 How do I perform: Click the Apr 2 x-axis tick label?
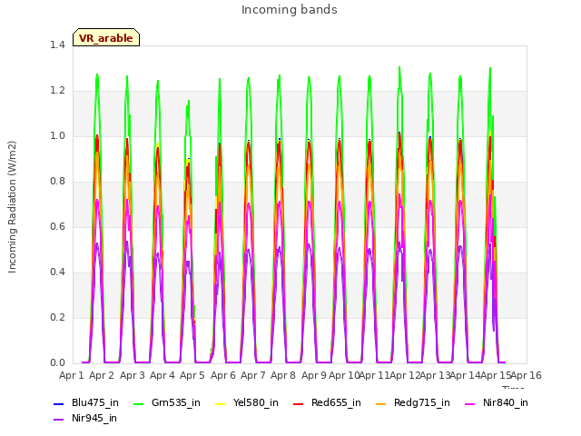click(102, 375)
